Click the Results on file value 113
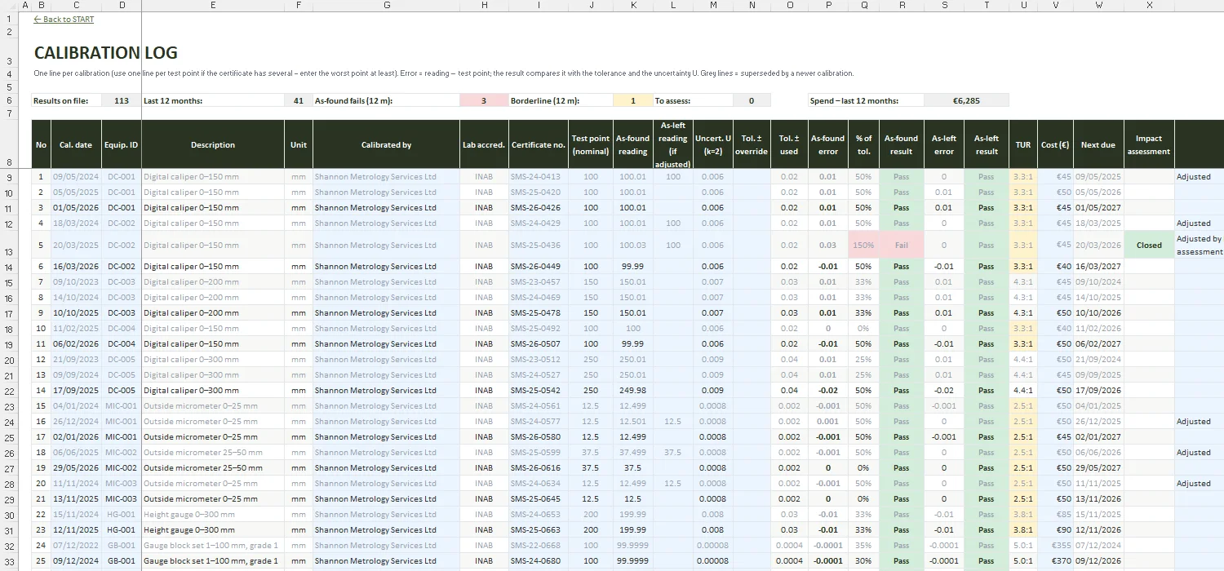1224x571 pixels. (122, 100)
